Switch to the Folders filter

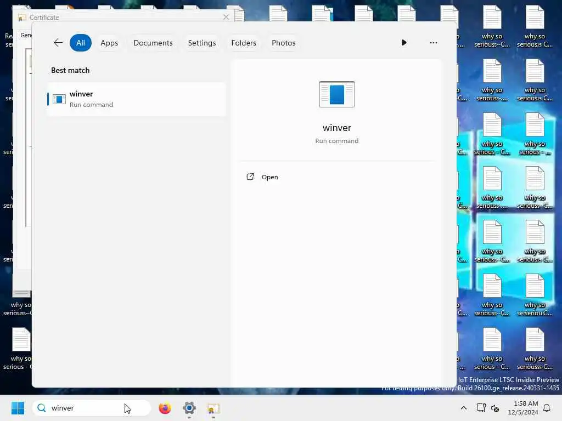click(x=244, y=43)
